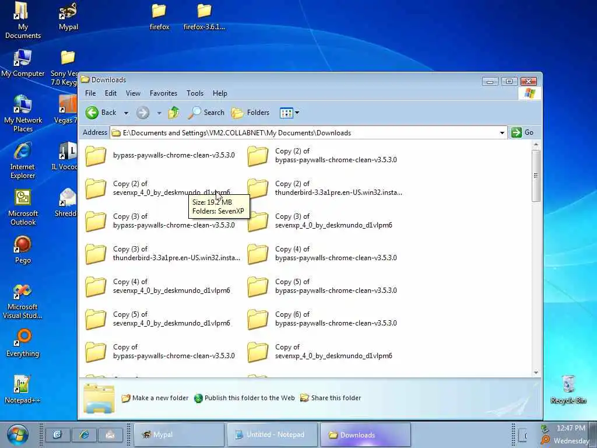This screenshot has width=597, height=448.
Task: Open the Favorites menu
Action: click(x=163, y=93)
